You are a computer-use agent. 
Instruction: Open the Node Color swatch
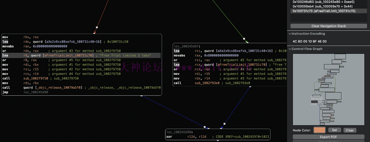tap(319, 130)
